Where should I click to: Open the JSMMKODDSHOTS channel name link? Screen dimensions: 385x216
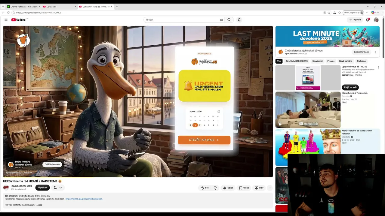[21, 186]
